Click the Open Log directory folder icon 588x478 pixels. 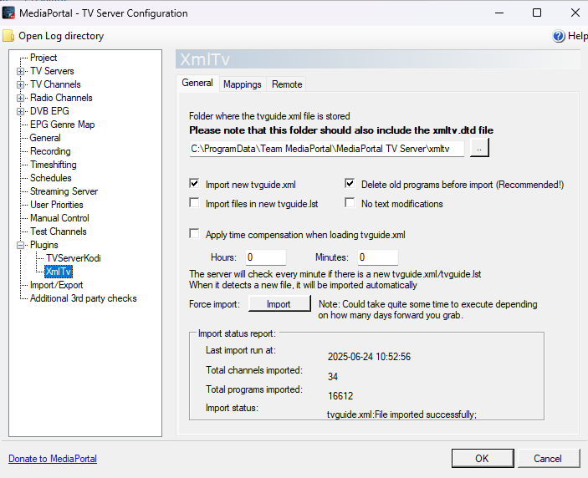coord(8,36)
